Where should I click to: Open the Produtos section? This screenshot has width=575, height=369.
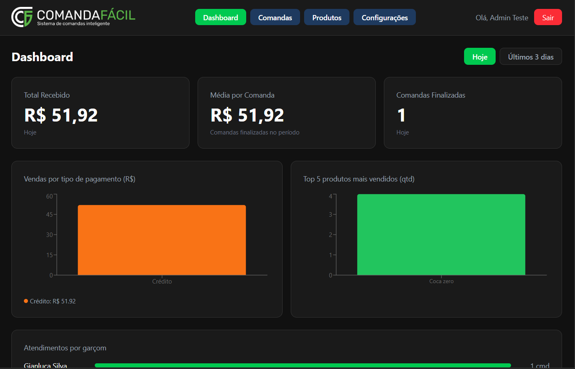326,17
